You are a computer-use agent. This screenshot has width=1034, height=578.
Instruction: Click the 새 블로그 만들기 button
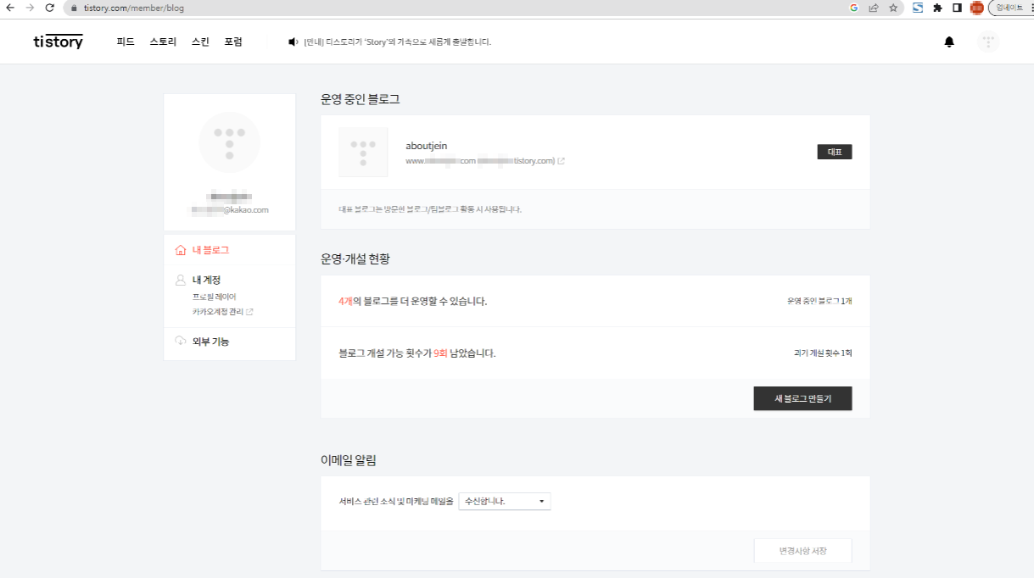point(802,397)
